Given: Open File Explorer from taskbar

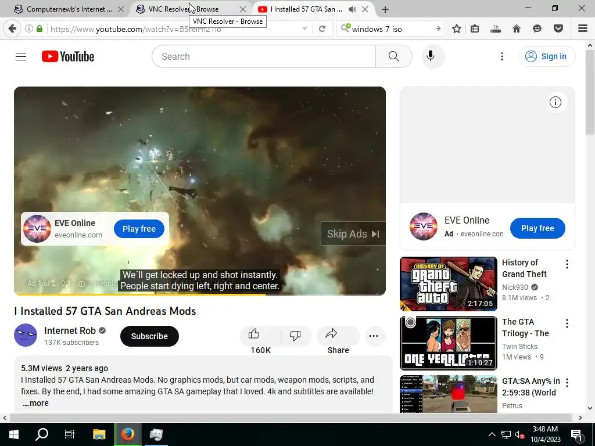Looking at the screenshot, I should click(99, 434).
